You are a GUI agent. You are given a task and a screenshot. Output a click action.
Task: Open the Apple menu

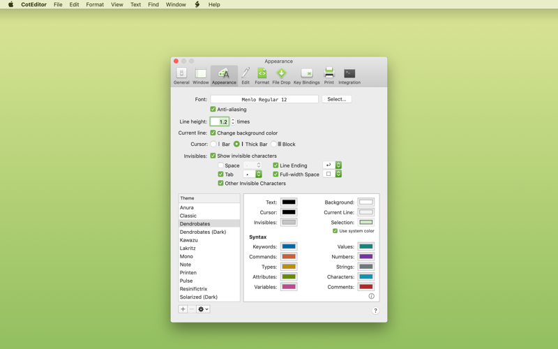10,5
